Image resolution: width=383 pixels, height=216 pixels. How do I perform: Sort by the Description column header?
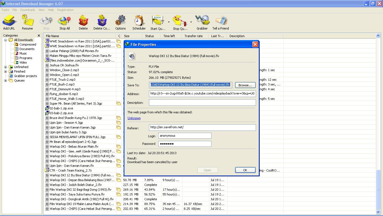tap(255, 36)
